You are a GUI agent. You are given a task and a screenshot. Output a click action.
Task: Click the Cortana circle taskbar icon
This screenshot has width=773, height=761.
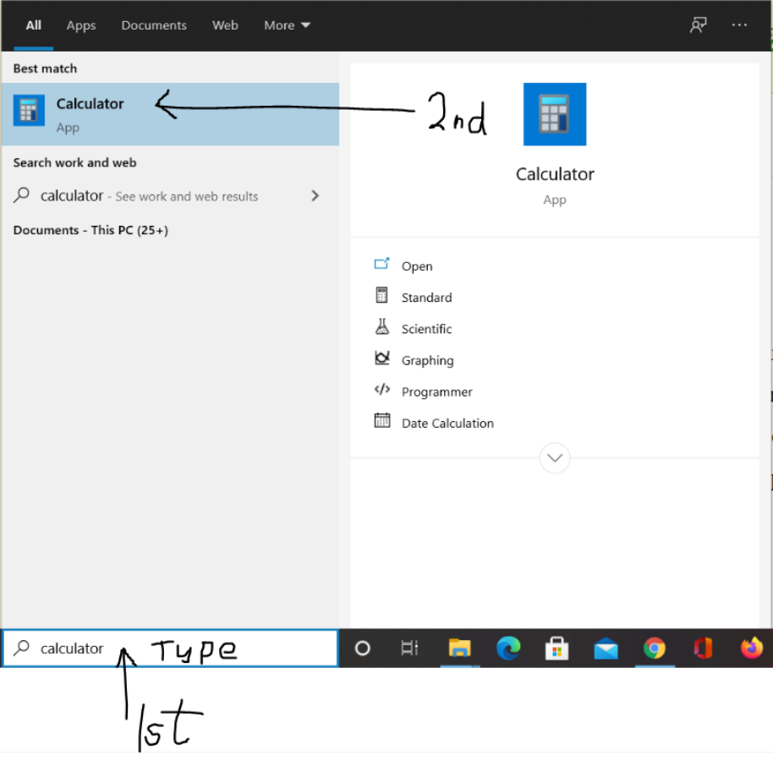(x=362, y=649)
